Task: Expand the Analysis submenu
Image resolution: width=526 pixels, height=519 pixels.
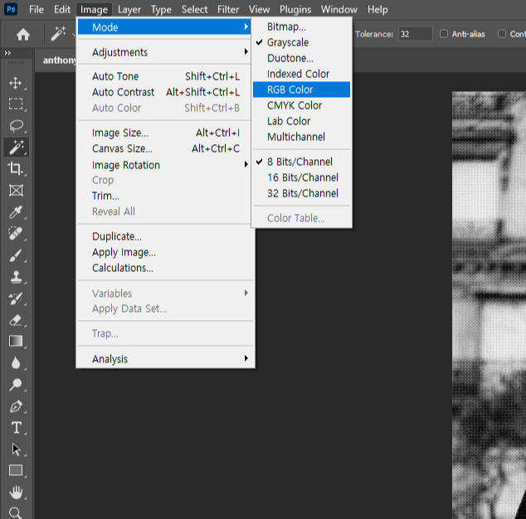Action: [164, 359]
